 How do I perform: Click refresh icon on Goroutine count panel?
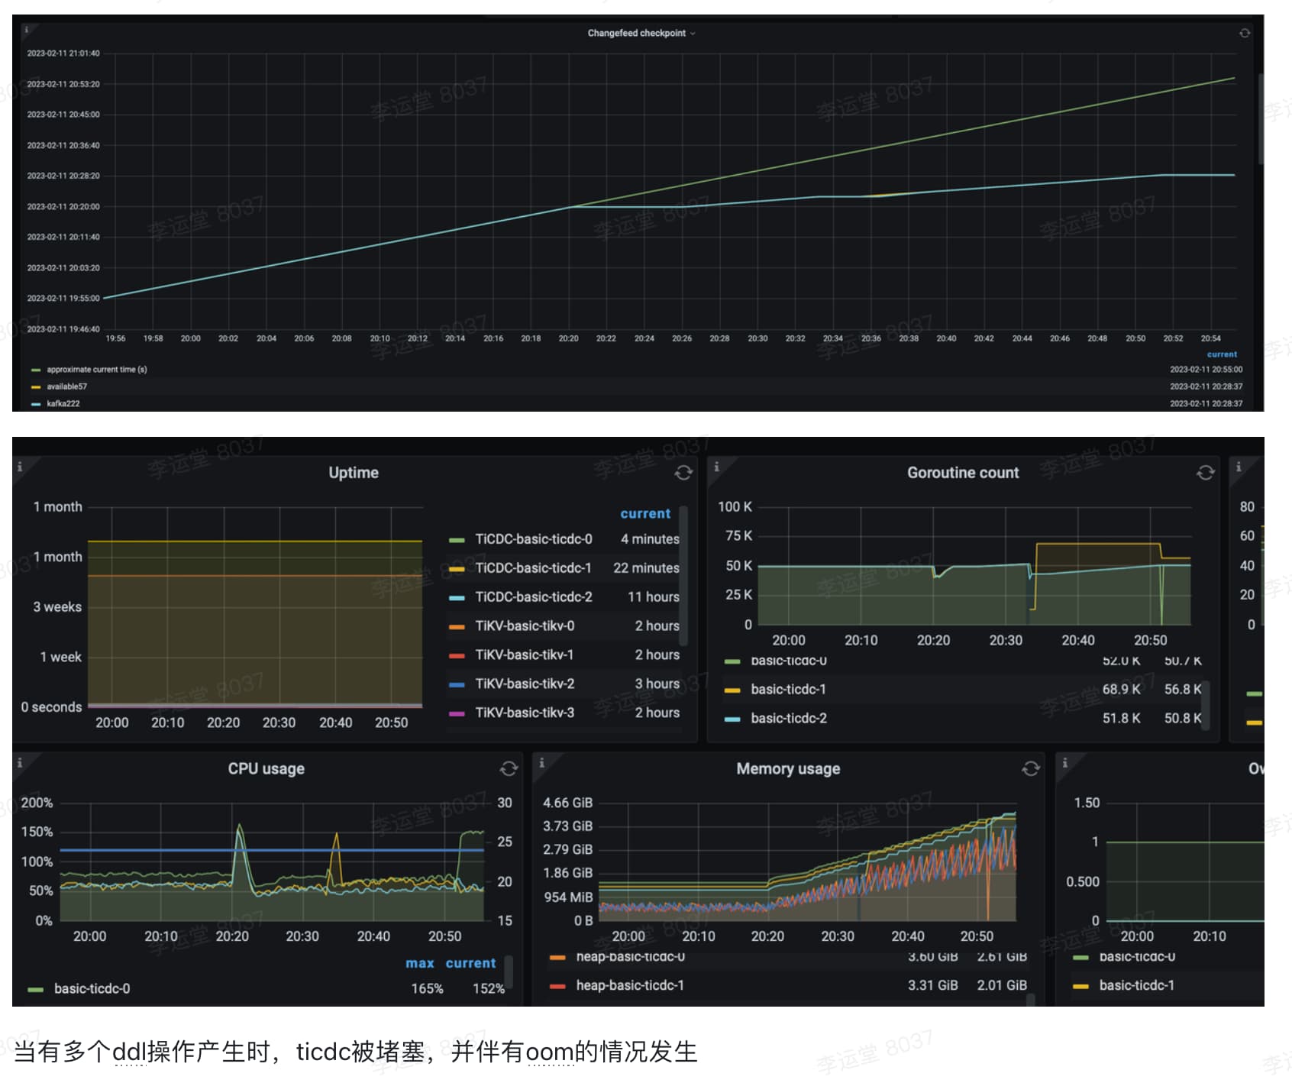point(1205,473)
